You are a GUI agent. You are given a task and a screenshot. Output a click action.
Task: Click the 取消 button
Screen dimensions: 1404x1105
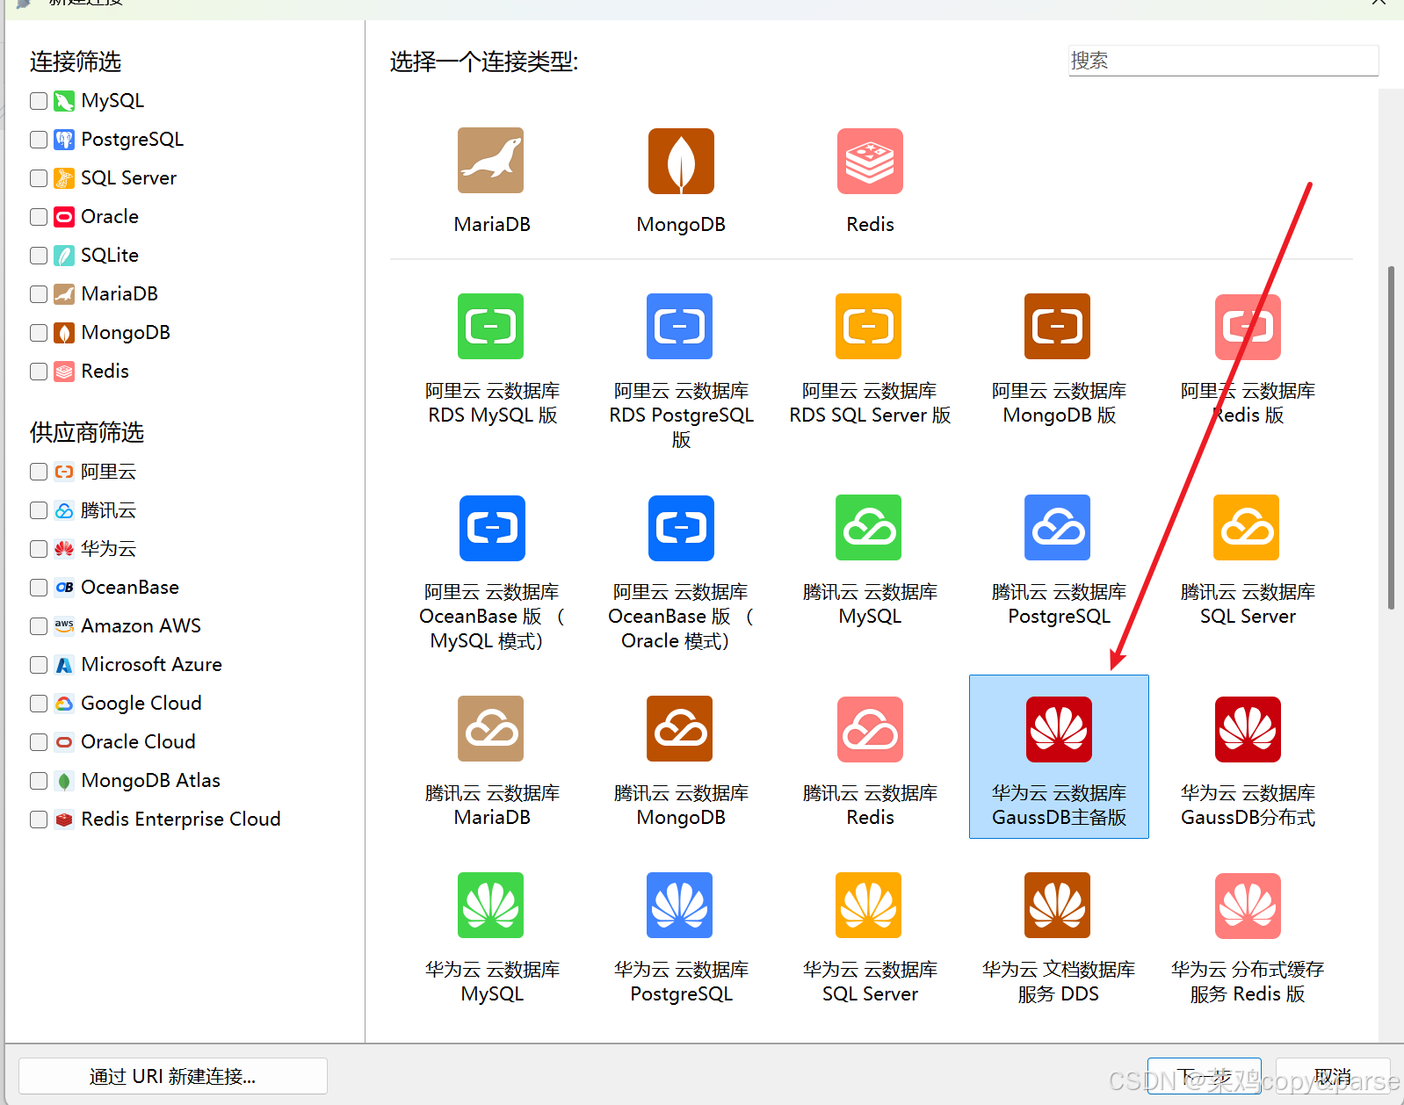pos(1333,1076)
